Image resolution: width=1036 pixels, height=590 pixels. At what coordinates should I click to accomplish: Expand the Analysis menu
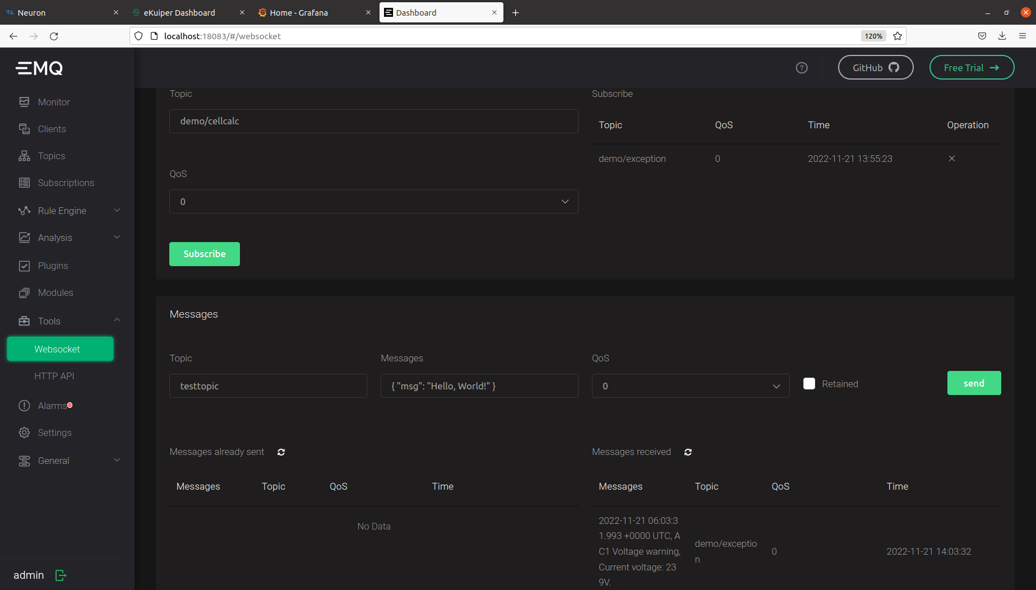coord(117,237)
